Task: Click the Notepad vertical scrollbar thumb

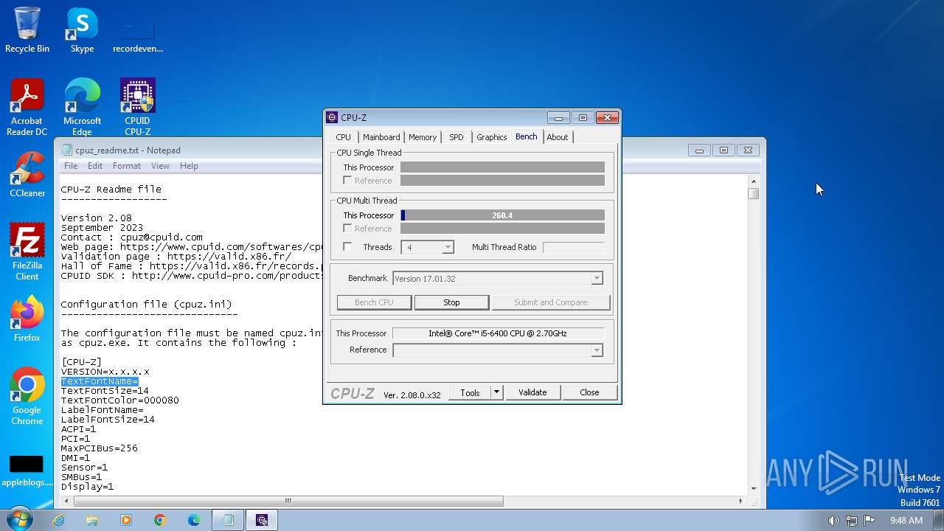Action: [753, 194]
